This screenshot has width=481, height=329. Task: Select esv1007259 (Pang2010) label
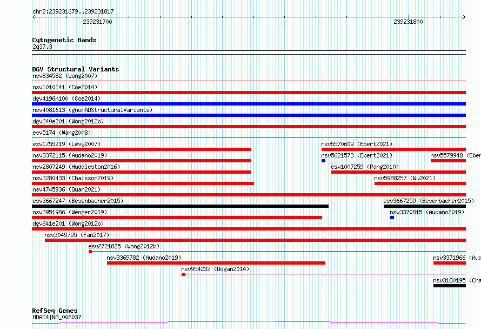(x=365, y=167)
